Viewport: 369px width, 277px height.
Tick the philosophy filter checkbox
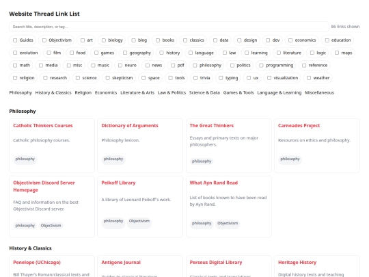coord(195,65)
